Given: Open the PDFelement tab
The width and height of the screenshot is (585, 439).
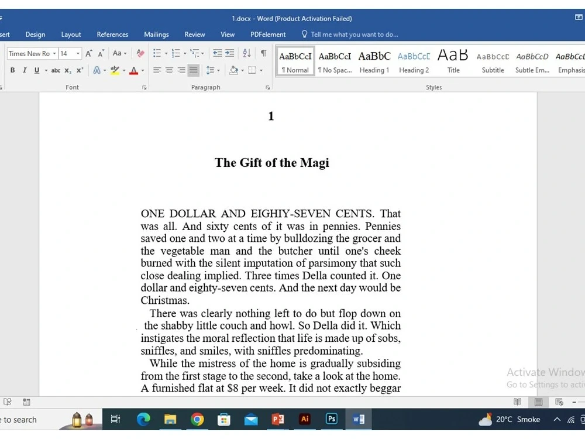Looking at the screenshot, I should point(268,35).
